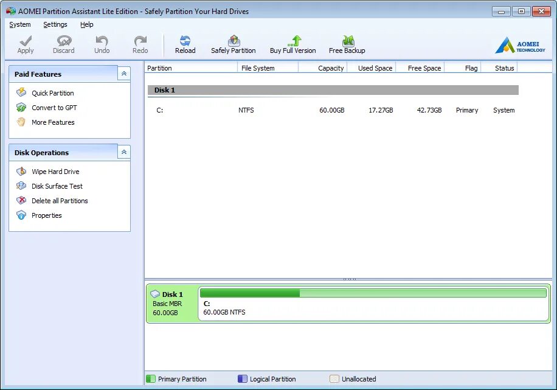Sort by the Partition column header

point(191,68)
